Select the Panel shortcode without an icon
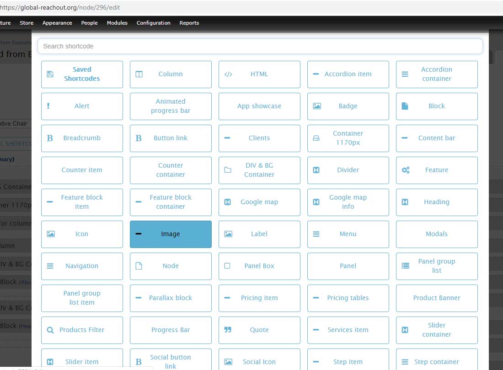Viewport: 503px width, 370px height. pyautogui.click(x=348, y=266)
